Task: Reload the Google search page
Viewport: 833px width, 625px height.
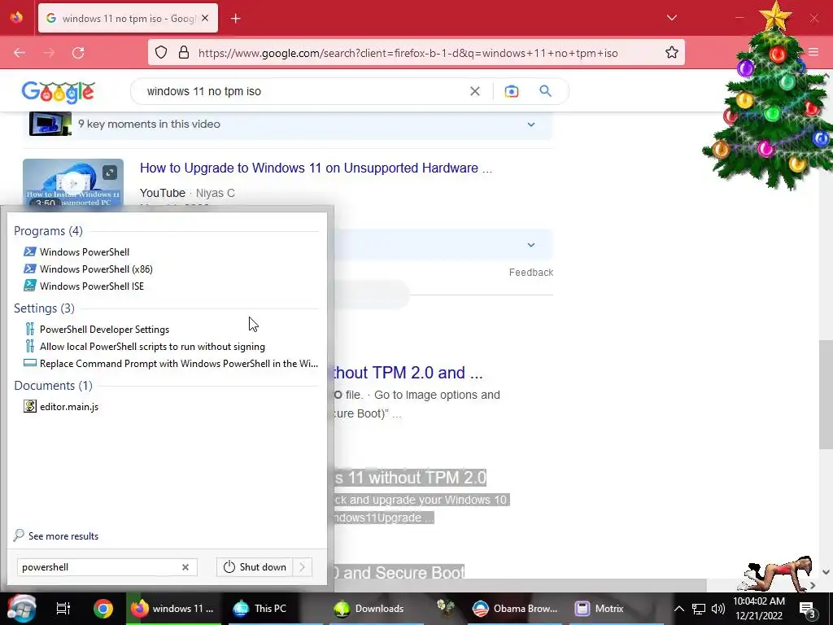Action: [78, 53]
